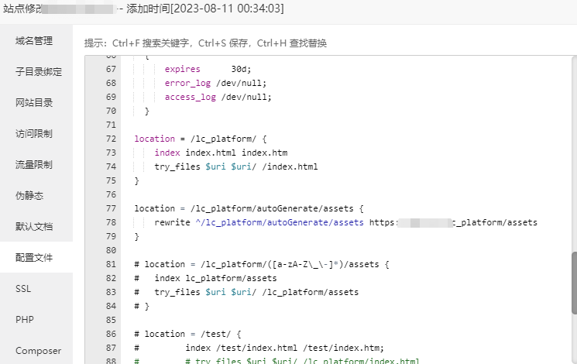Place cursor on 'expires 30d;' line

208,69
